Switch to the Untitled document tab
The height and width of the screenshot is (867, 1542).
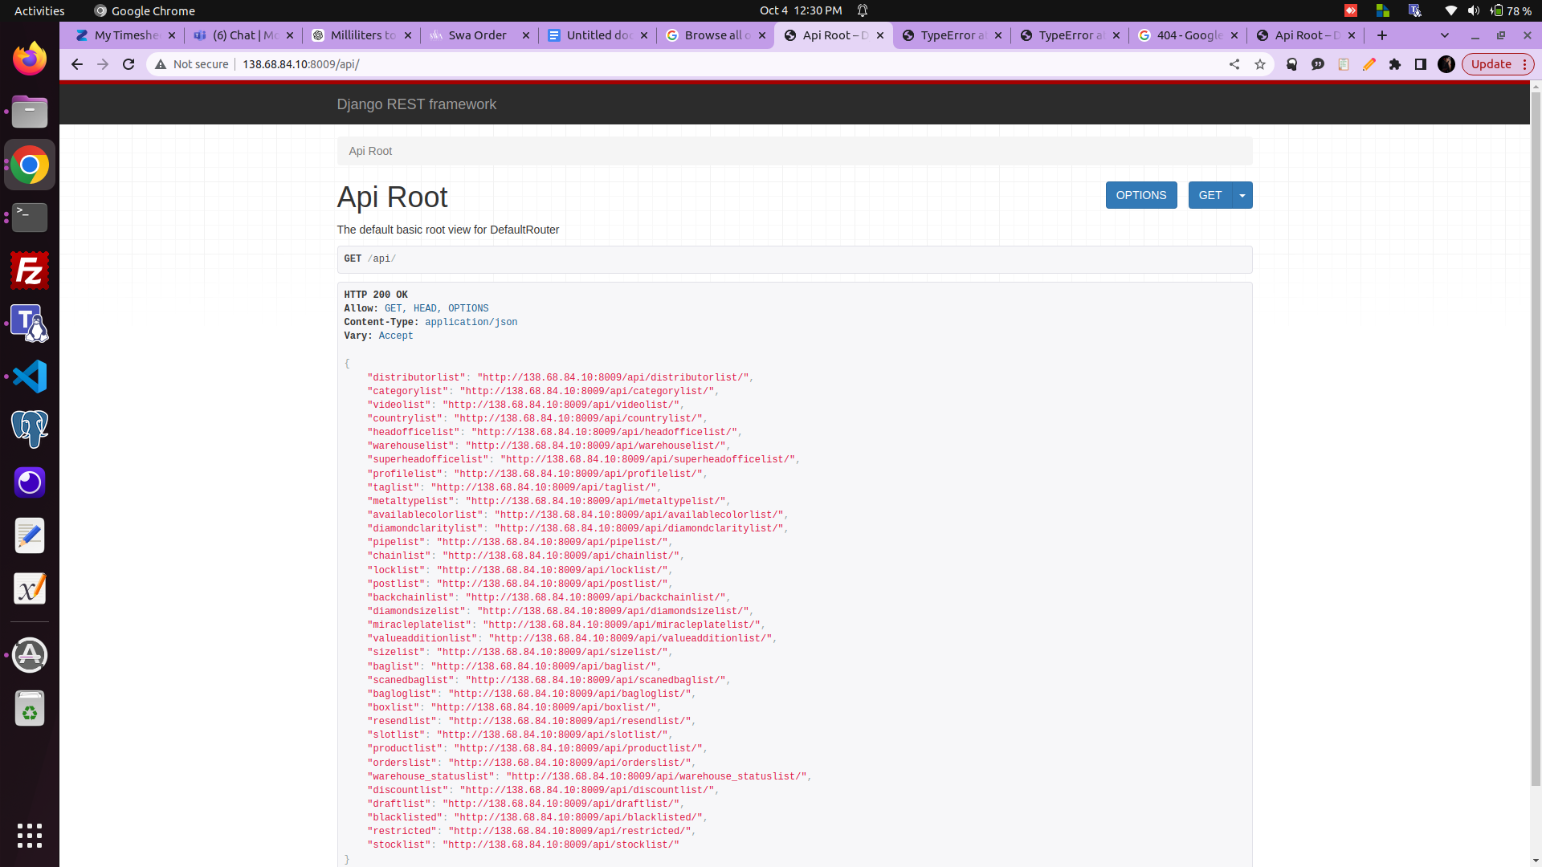pyautogui.click(x=598, y=35)
